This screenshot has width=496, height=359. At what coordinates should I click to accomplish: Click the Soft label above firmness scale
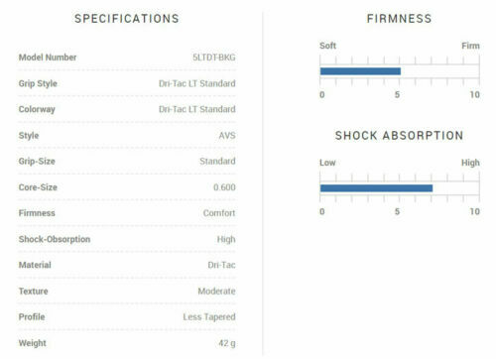(327, 46)
